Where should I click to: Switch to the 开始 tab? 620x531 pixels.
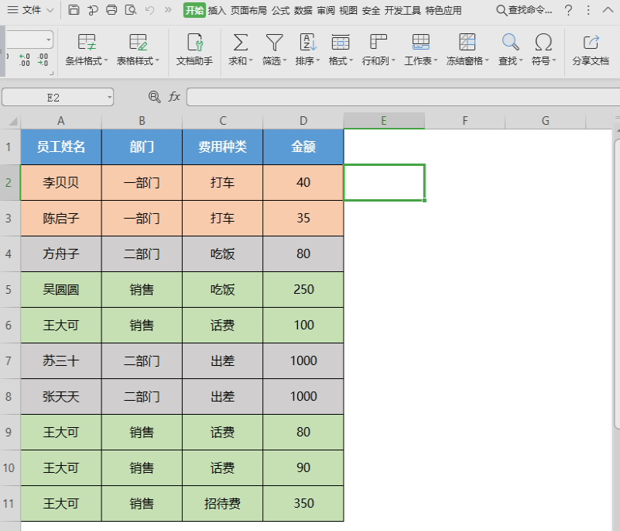pyautogui.click(x=194, y=10)
